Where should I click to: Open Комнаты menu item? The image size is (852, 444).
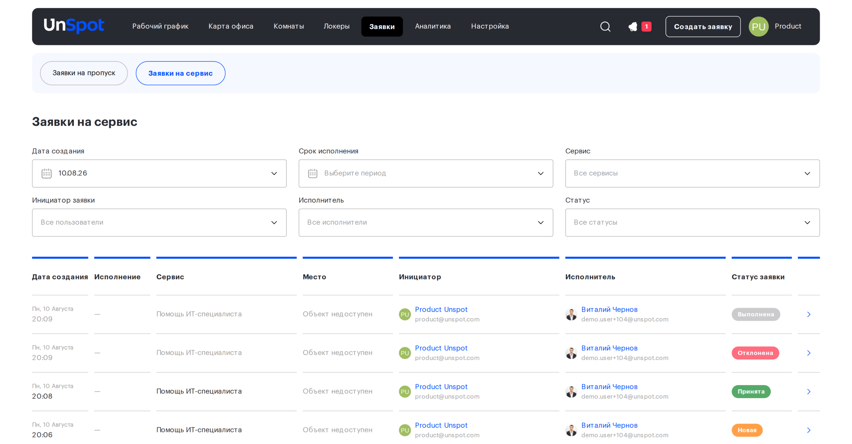[x=289, y=26]
